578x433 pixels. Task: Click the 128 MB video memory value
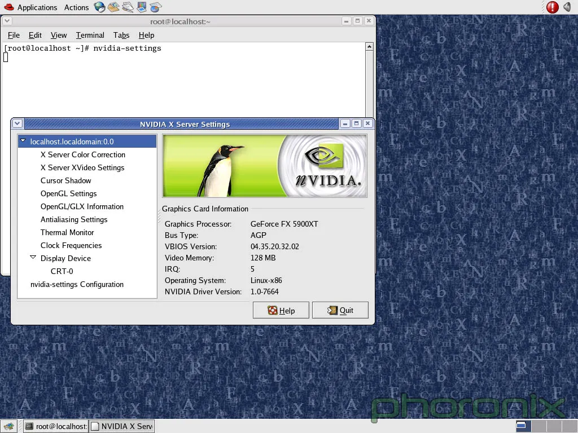263,258
